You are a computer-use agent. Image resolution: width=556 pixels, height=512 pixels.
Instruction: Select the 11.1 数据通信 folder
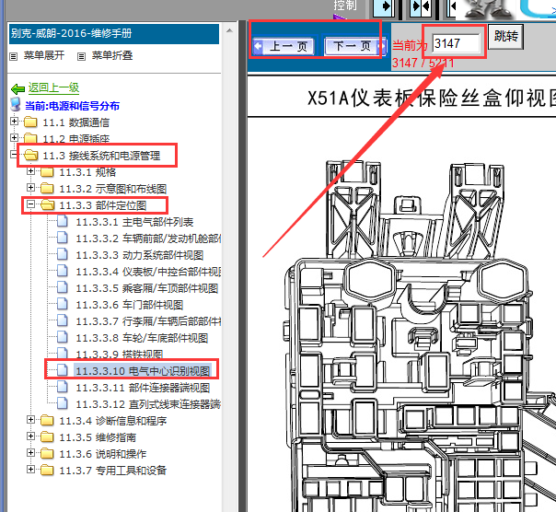tap(75, 122)
